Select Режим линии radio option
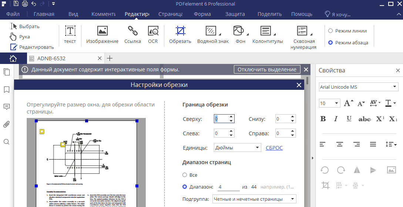 (x=330, y=31)
